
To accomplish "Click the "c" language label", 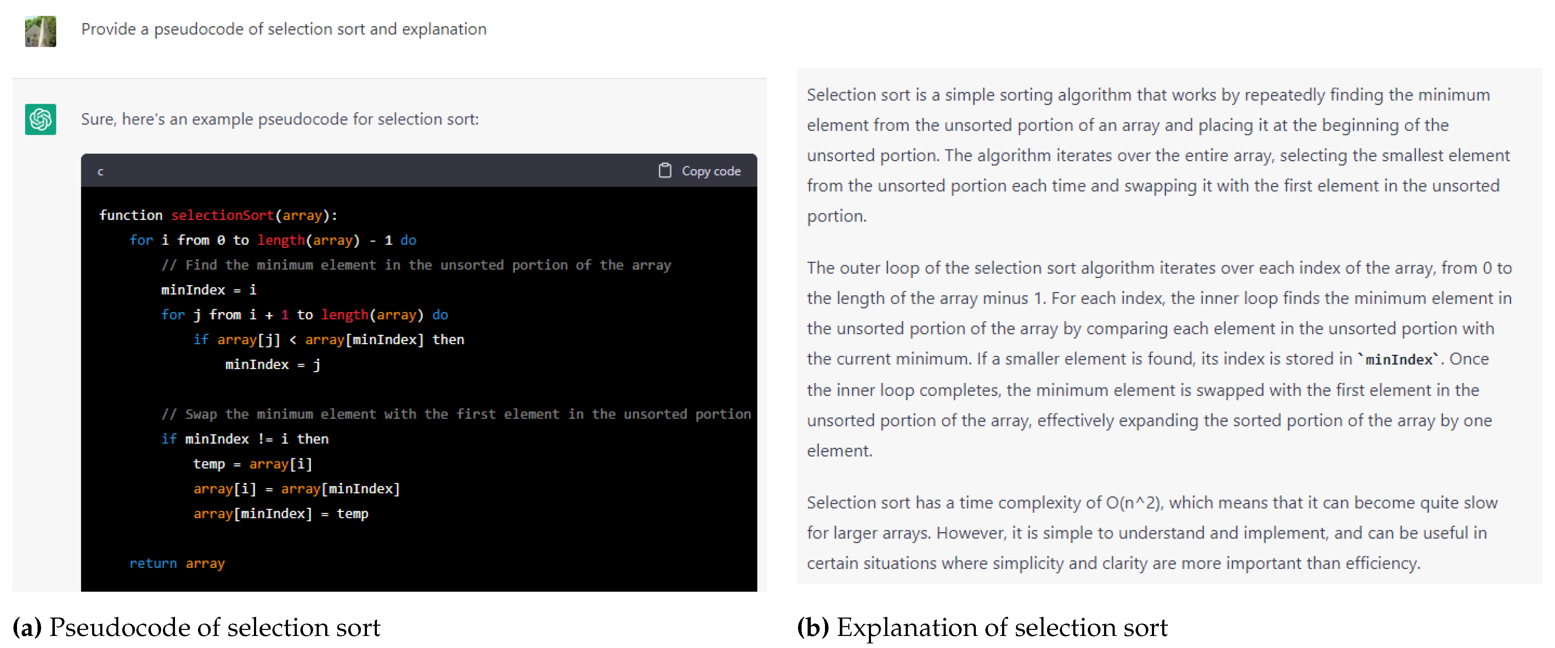I will click(100, 171).
